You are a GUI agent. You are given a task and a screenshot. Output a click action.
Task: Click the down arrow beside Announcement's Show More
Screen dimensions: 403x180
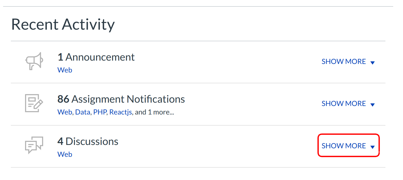pos(372,62)
